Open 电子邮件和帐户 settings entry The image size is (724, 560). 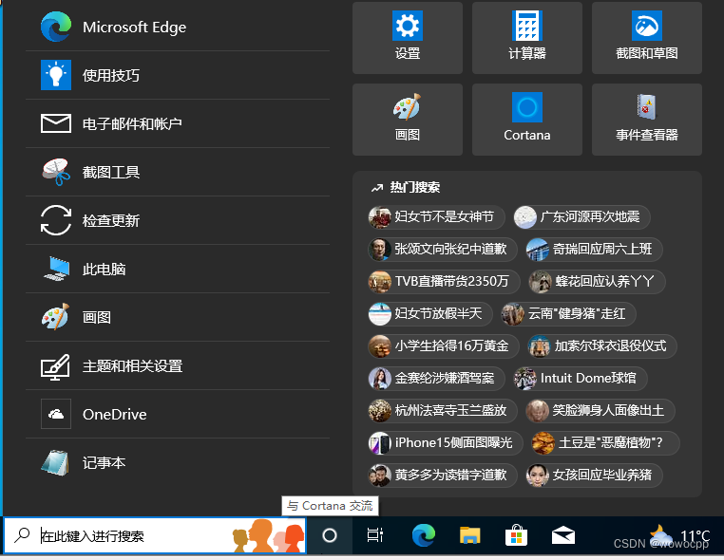178,123
